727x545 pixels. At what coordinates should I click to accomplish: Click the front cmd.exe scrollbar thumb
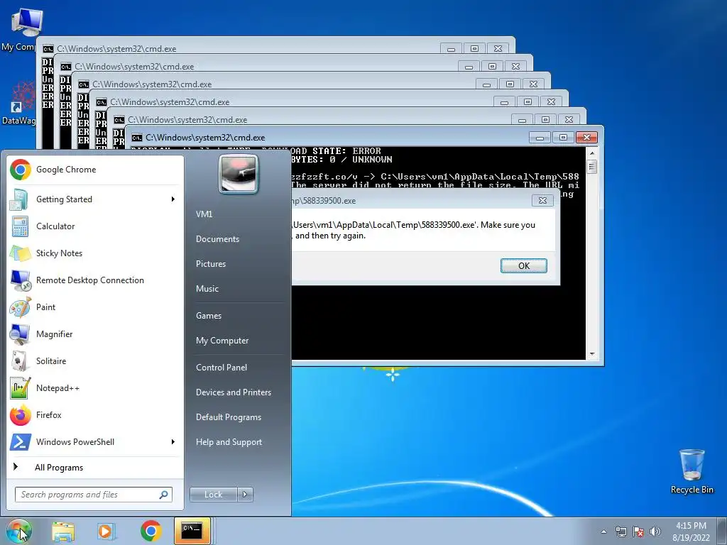592,166
